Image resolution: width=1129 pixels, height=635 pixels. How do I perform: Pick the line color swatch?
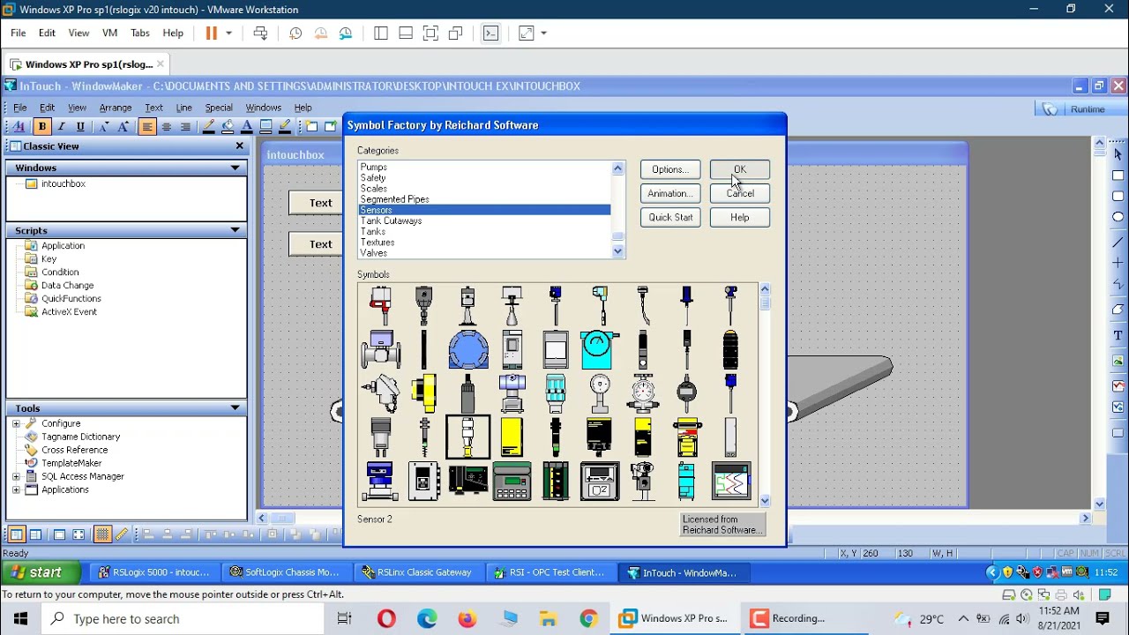pos(208,127)
